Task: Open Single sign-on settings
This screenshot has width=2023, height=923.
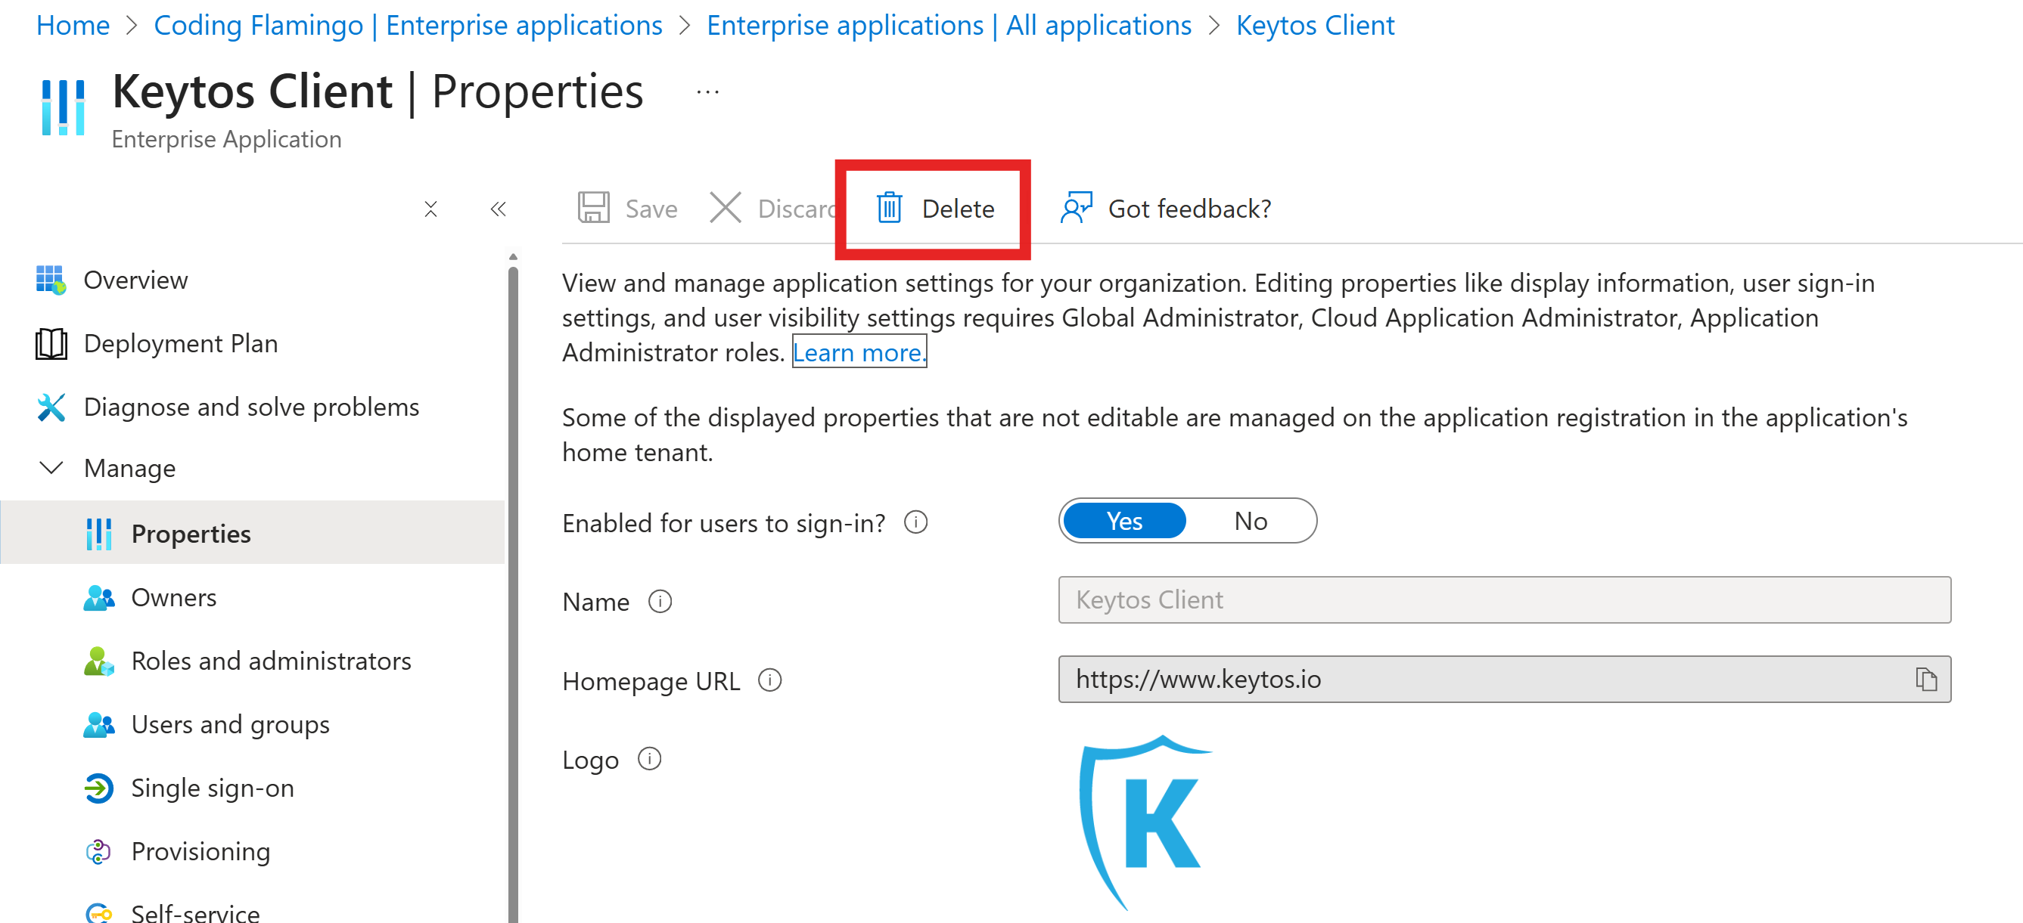Action: click(x=213, y=787)
